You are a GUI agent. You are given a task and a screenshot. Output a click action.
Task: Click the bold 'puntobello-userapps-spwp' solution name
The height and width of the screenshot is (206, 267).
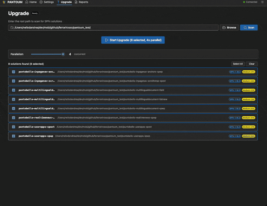coord(36,136)
